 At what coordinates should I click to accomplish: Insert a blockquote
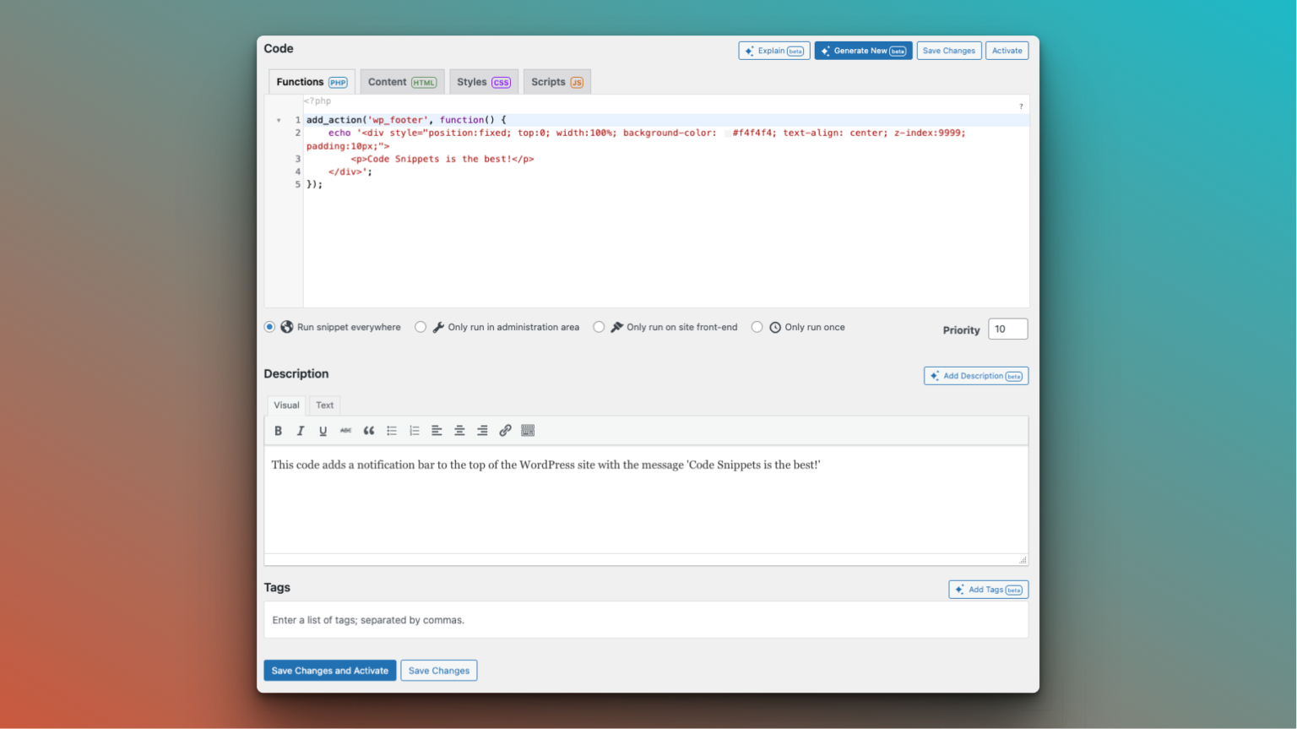click(369, 431)
